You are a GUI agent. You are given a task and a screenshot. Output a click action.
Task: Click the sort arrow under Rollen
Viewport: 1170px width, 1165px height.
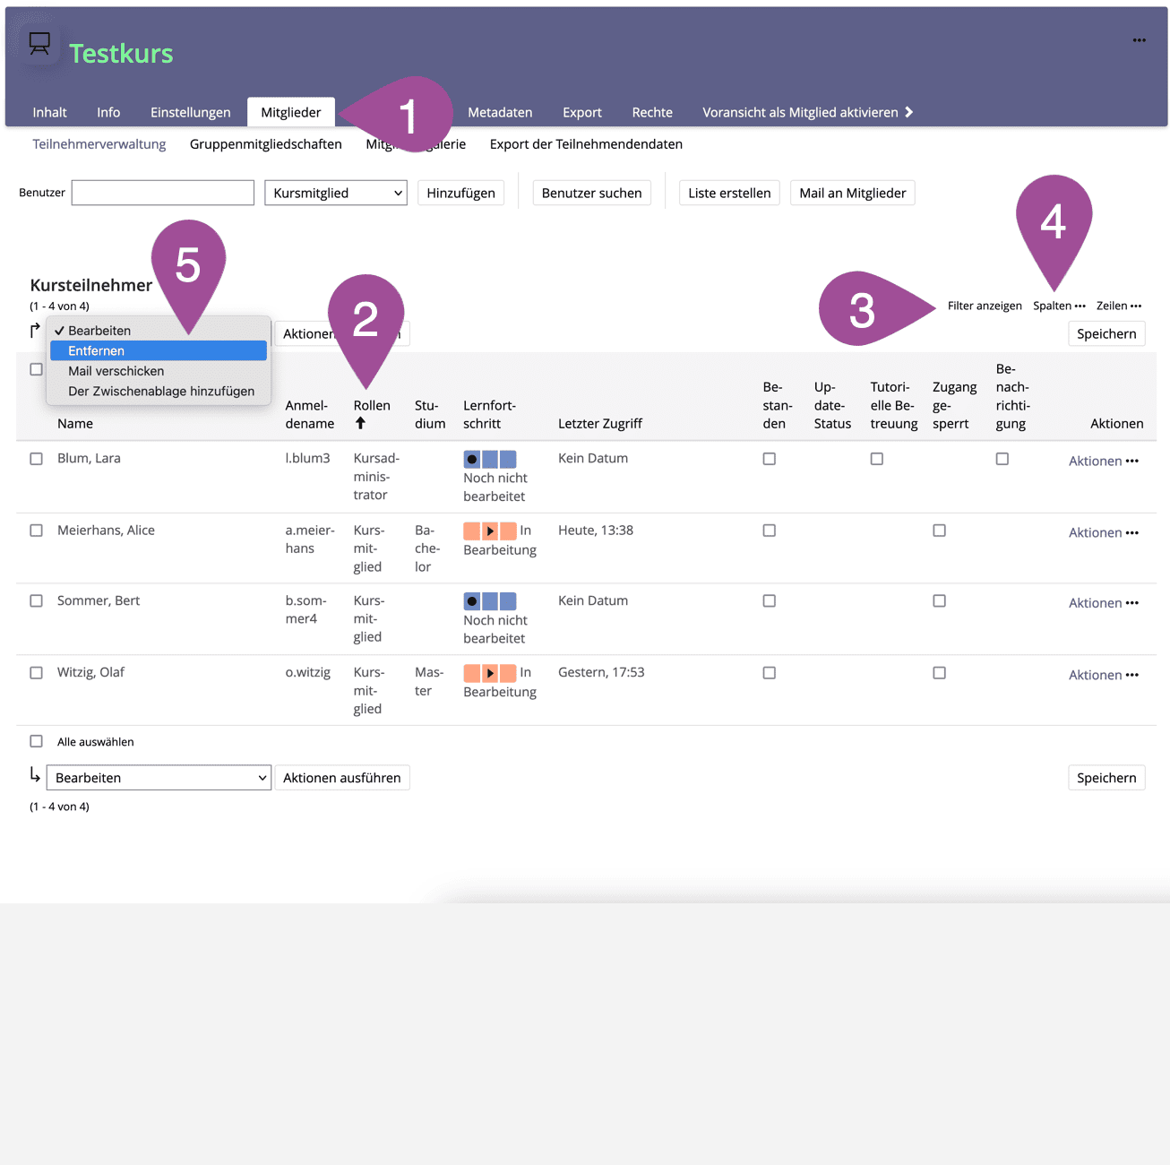pyautogui.click(x=360, y=423)
